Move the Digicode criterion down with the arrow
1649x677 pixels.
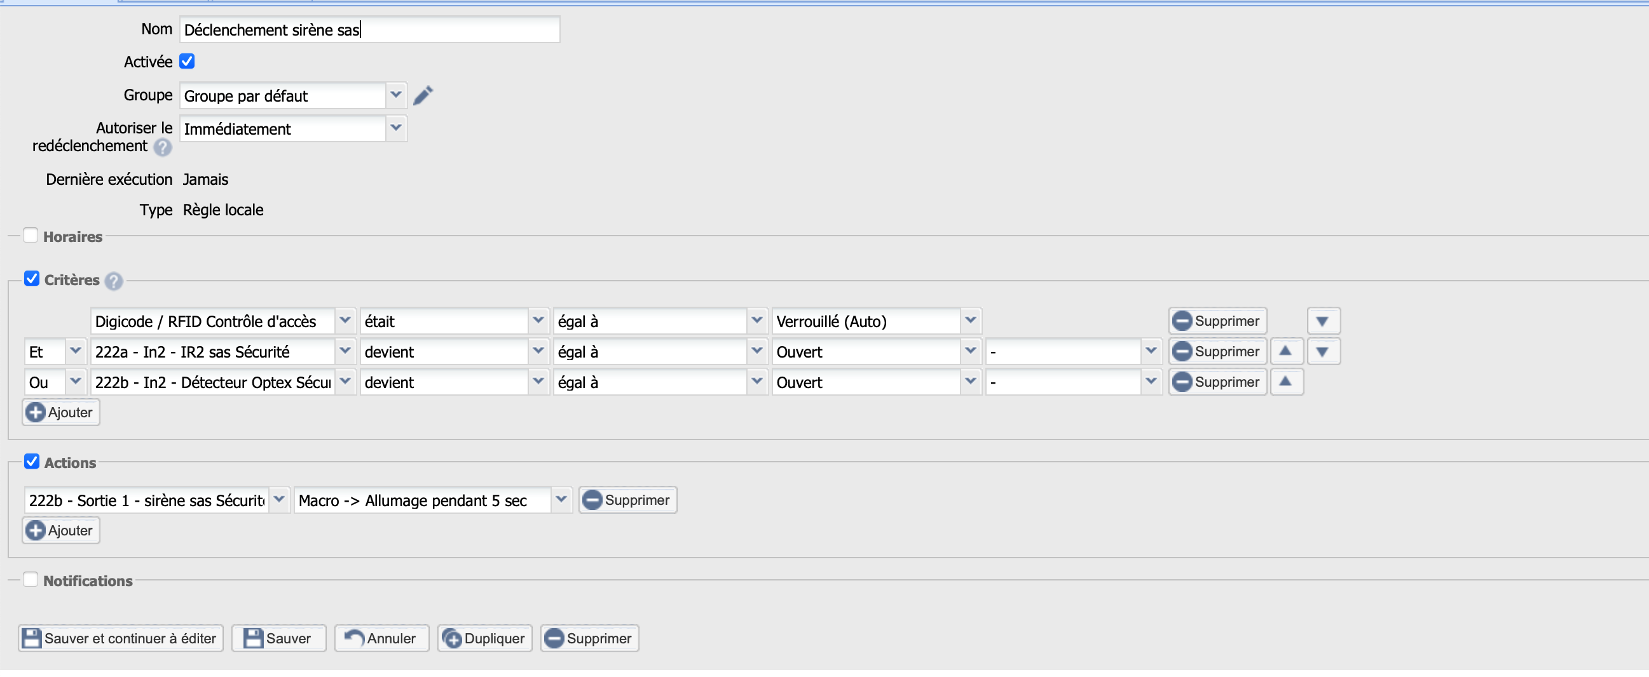click(1322, 321)
